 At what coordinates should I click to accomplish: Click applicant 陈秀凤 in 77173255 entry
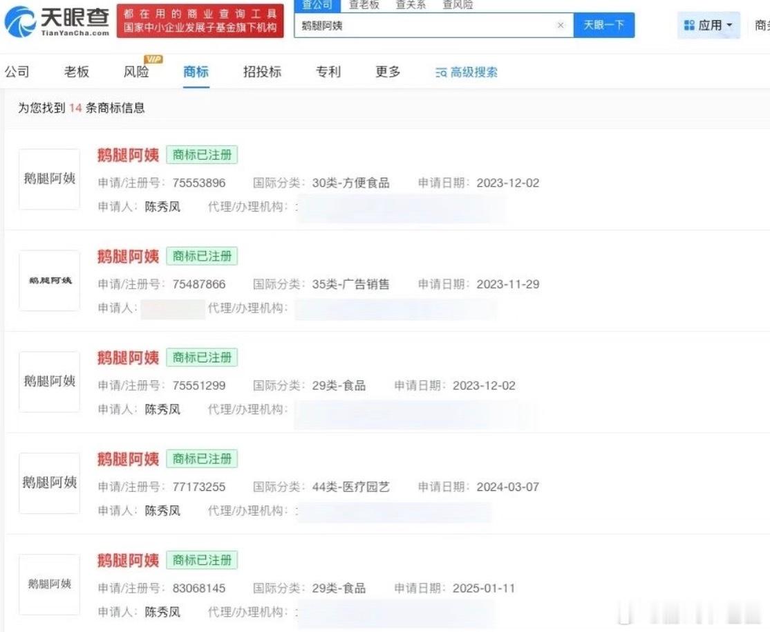coord(162,510)
